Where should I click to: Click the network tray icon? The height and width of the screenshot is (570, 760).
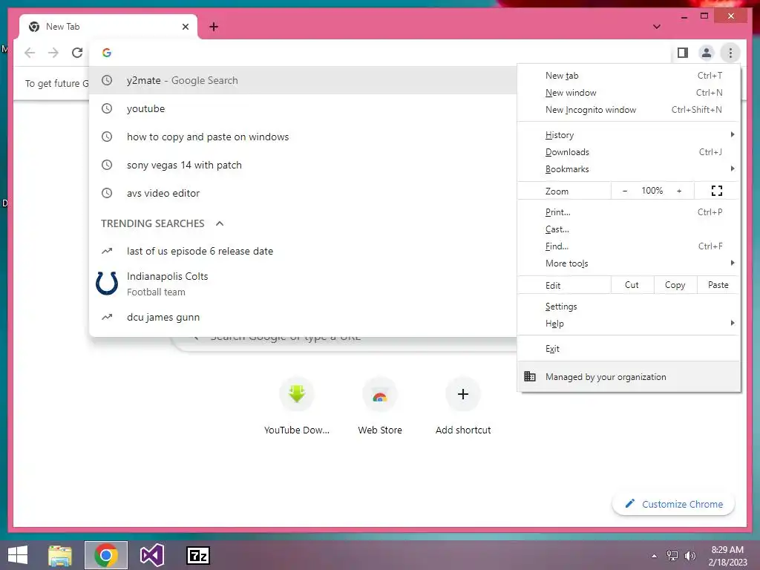(672, 555)
